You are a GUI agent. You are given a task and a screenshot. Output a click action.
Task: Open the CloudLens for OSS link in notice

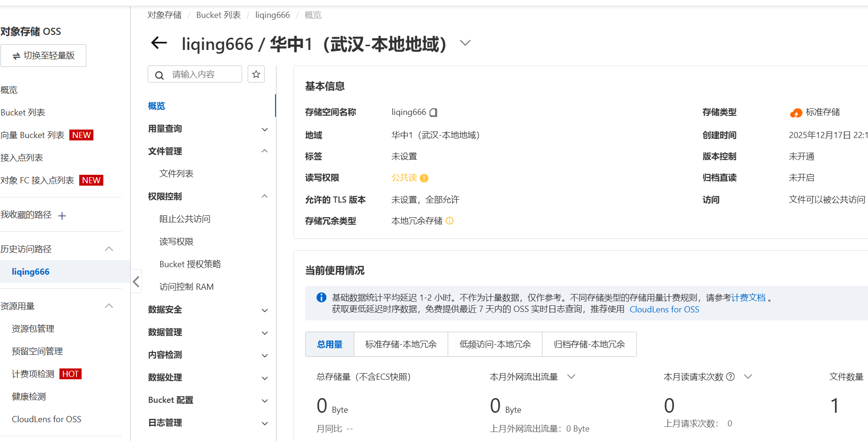(x=664, y=310)
